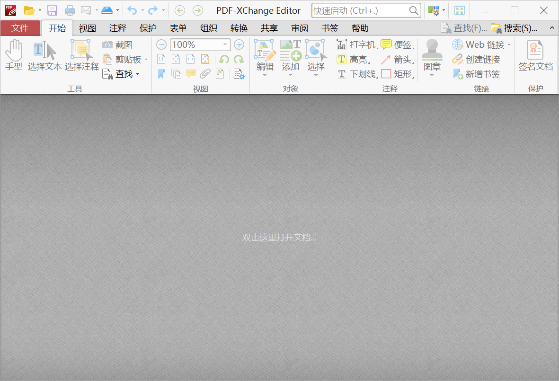The height and width of the screenshot is (381, 559).
Task: Click the Snapshot (截图) camera tool
Action: pyautogui.click(x=118, y=45)
